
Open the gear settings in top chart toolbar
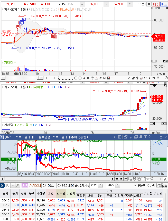(88, 78)
